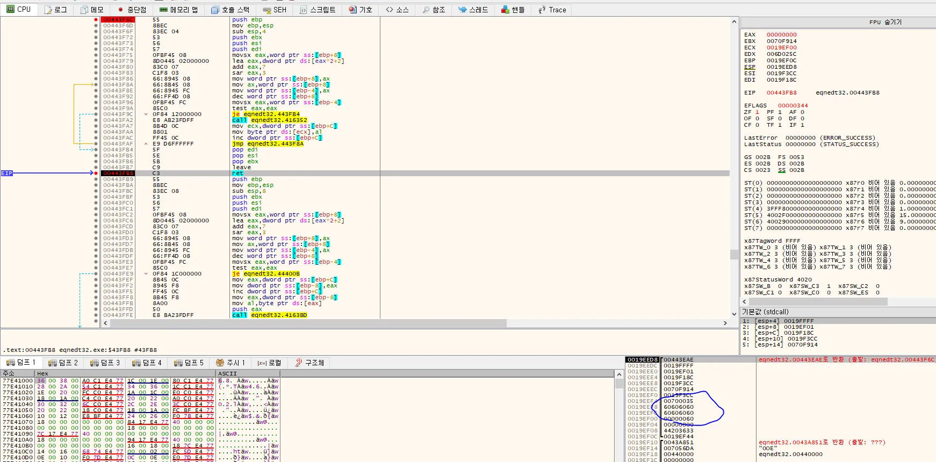Open the 메모리 맵 (Memory Map) tab icon
Screen dimensions: 936x462
164,10
